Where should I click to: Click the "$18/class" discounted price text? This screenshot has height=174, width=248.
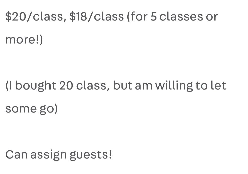tap(97, 17)
